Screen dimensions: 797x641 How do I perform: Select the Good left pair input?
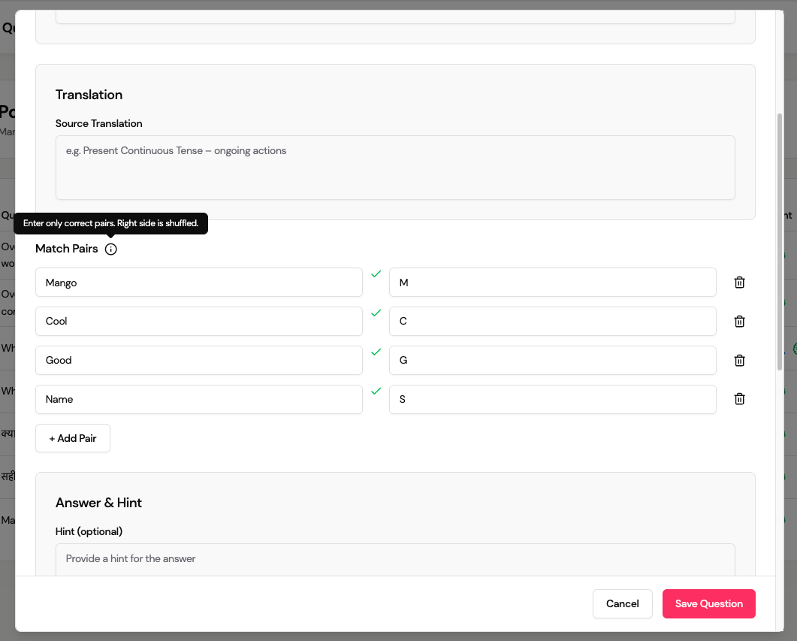pos(198,361)
